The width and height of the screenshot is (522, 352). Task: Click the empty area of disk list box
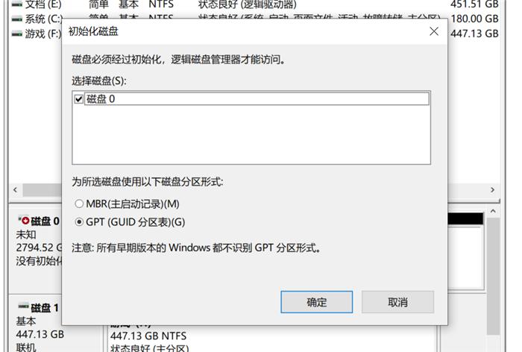[251, 135]
